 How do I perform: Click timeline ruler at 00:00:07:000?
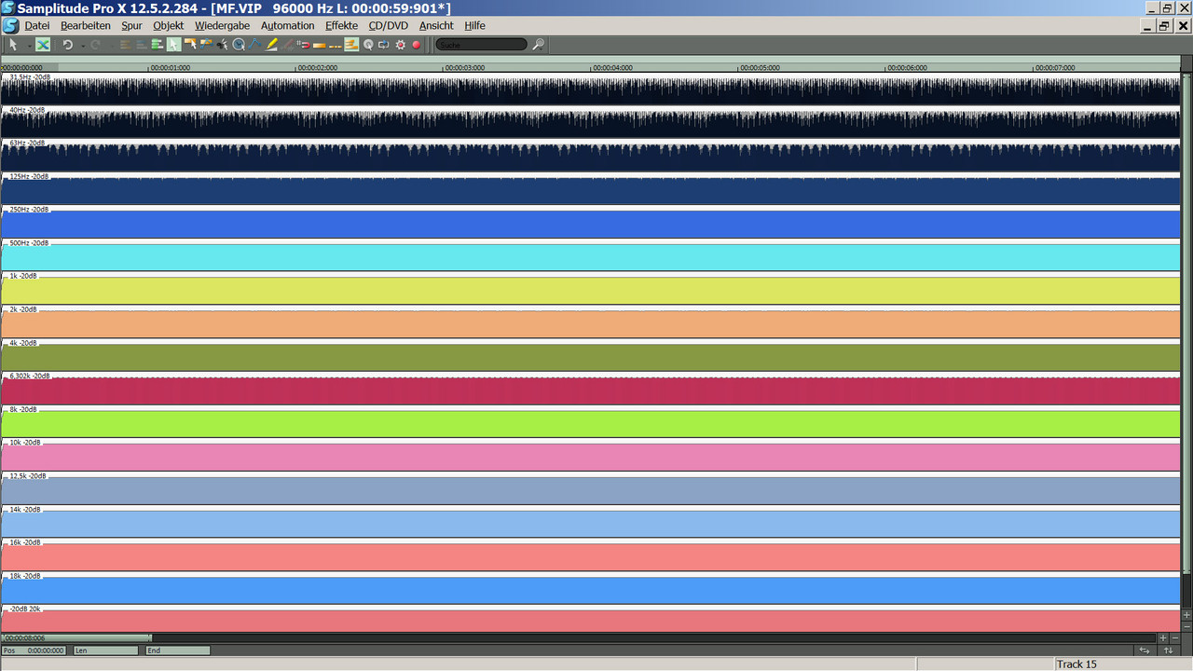click(1055, 67)
